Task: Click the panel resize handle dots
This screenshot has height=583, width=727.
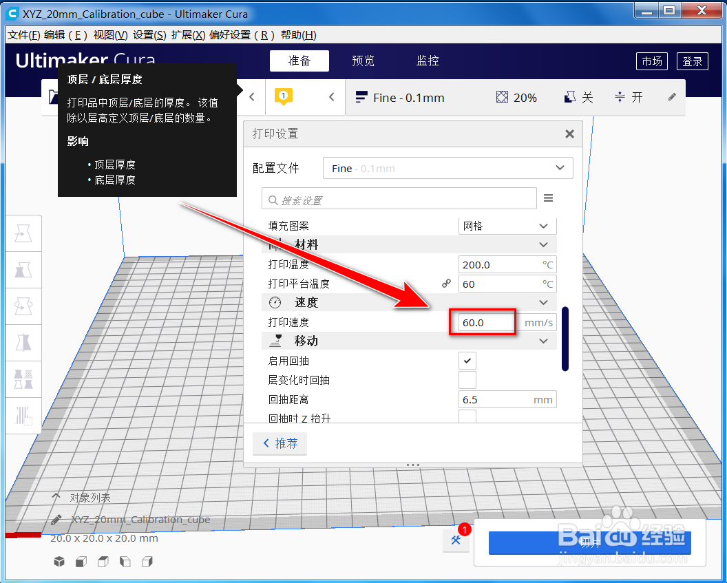Action: (412, 465)
